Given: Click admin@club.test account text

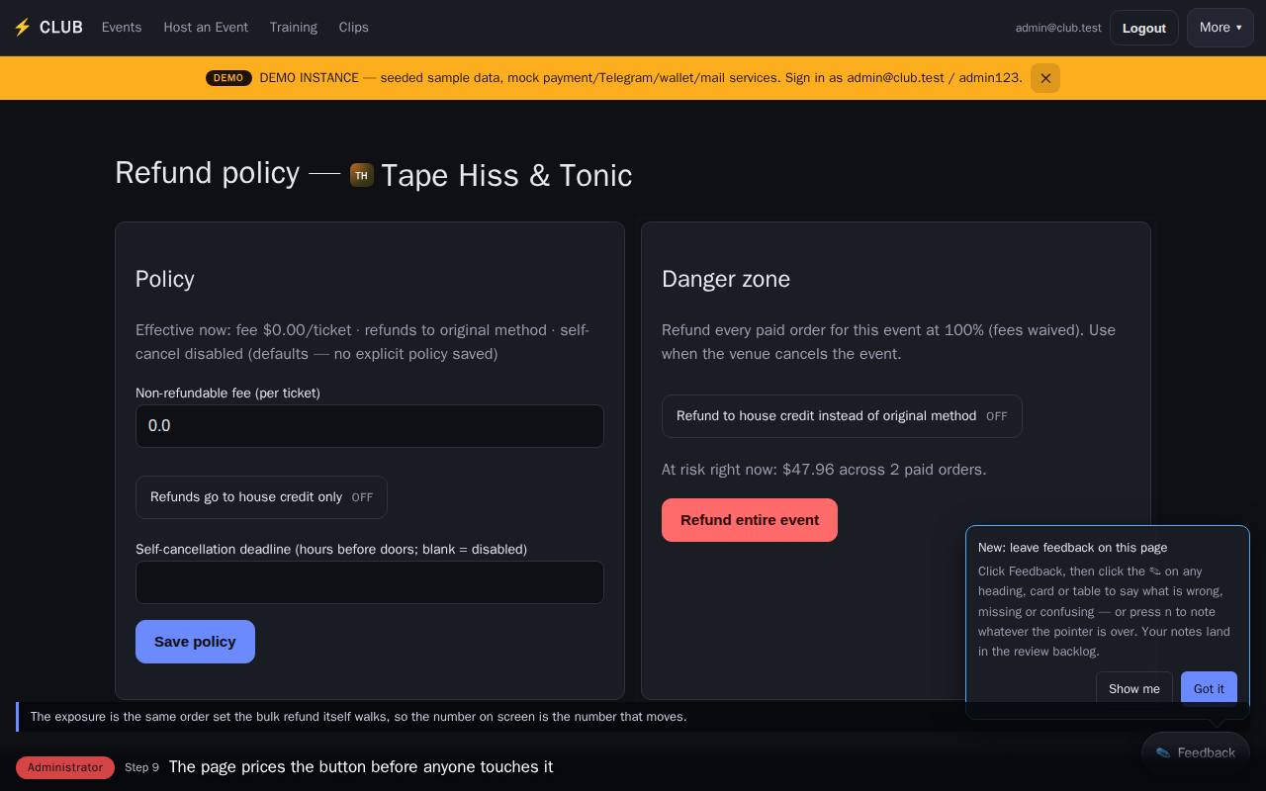Looking at the screenshot, I should coord(1058,28).
